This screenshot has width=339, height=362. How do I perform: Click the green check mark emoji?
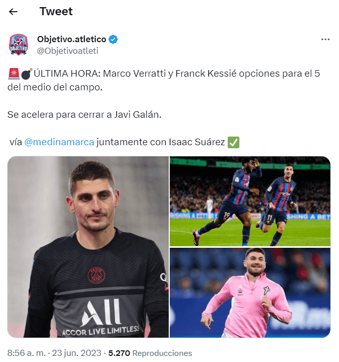pos(233,142)
